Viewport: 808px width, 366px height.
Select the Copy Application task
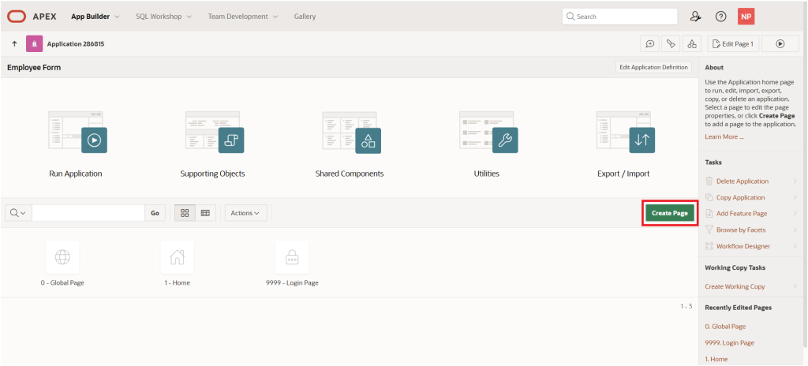click(x=740, y=197)
